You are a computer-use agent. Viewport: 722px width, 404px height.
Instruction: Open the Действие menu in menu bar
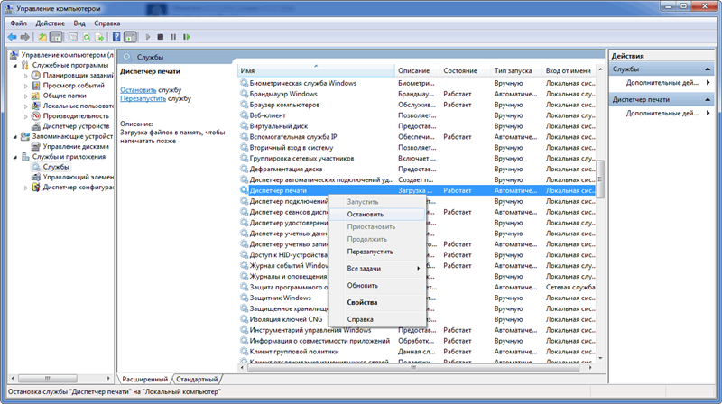tap(50, 22)
